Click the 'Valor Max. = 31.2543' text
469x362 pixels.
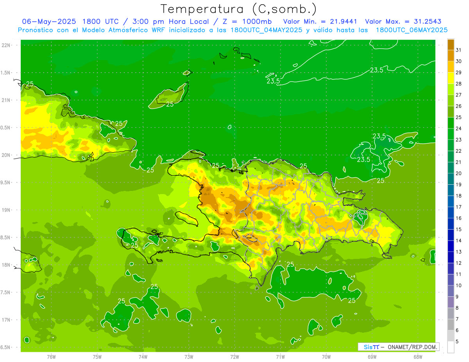pyautogui.click(x=403, y=21)
